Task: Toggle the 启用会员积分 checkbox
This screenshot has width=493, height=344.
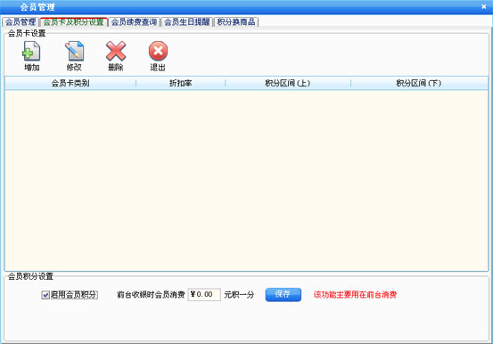Action: (x=45, y=295)
